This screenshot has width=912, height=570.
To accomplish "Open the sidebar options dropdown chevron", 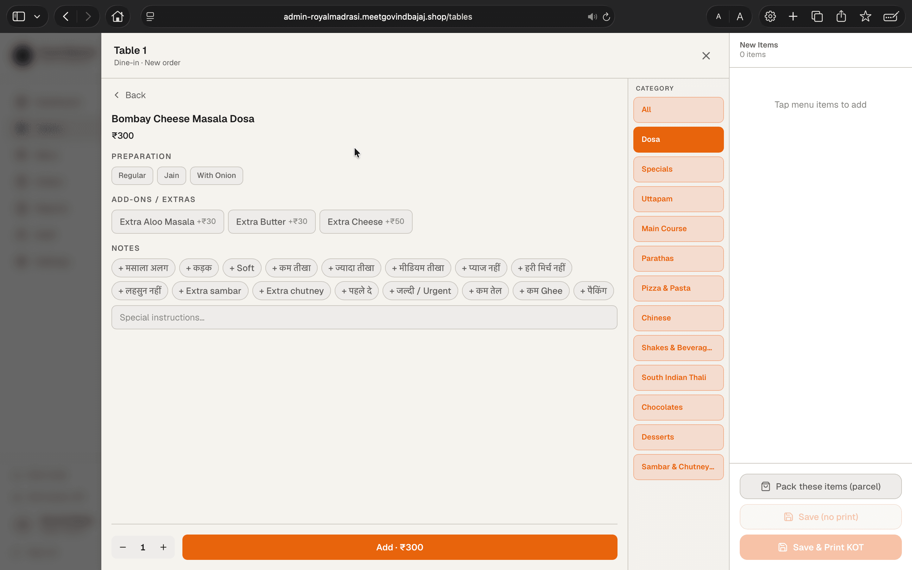I will (x=37, y=16).
